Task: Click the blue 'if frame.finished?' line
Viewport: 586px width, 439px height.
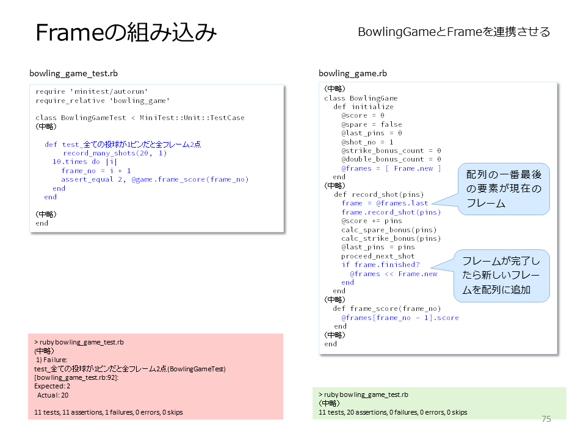Action: tap(380, 265)
